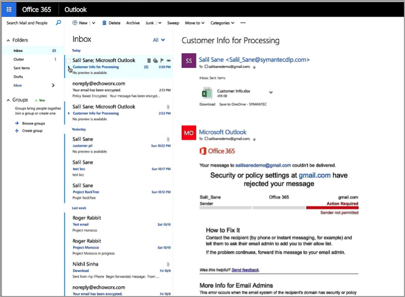Open the Categories dropdown
This screenshot has width=405, height=297.
(222, 23)
